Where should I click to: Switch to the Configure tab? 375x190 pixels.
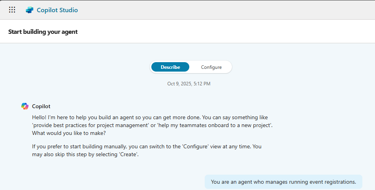click(x=211, y=67)
